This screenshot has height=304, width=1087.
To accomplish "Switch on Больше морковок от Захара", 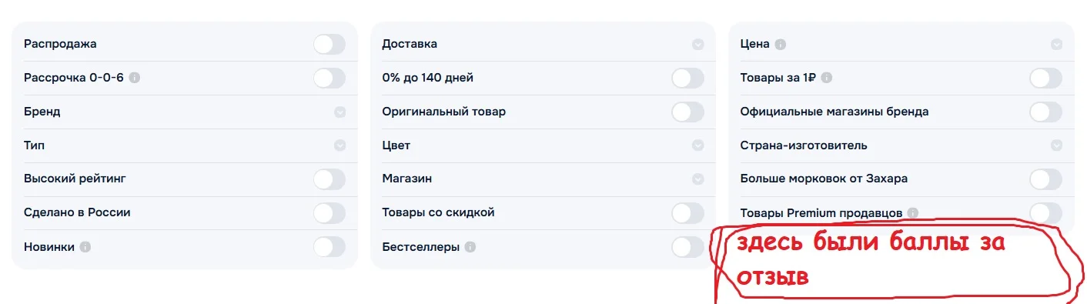I will (1045, 179).
